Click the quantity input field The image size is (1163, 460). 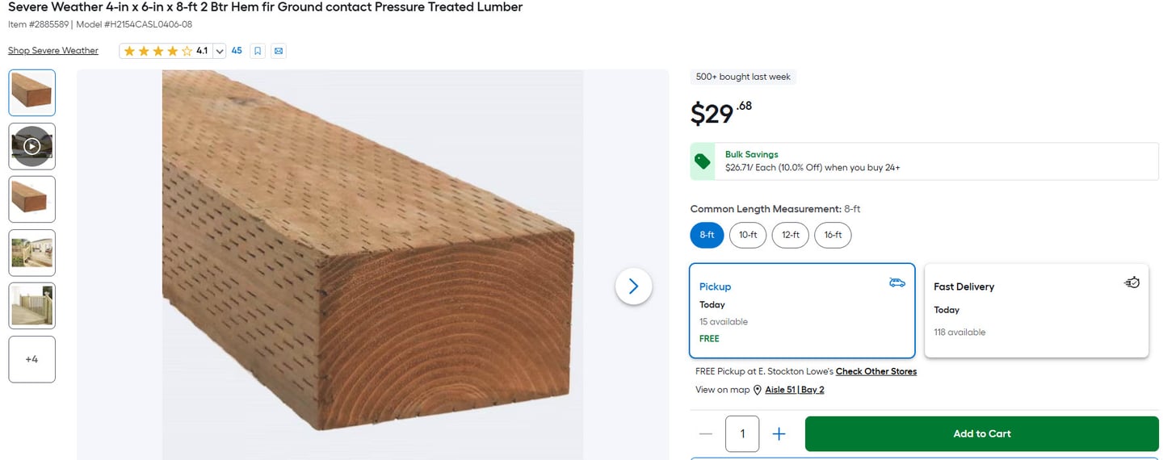[742, 434]
